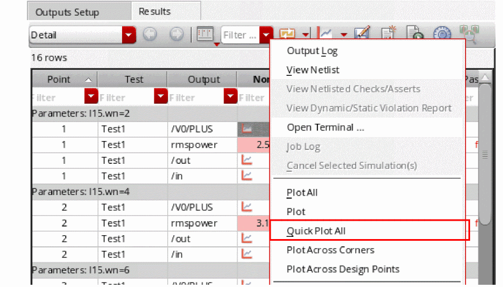Viewport: 503px width, 287px height.
Task: Open the Point column filter dropdown
Action: point(91,96)
